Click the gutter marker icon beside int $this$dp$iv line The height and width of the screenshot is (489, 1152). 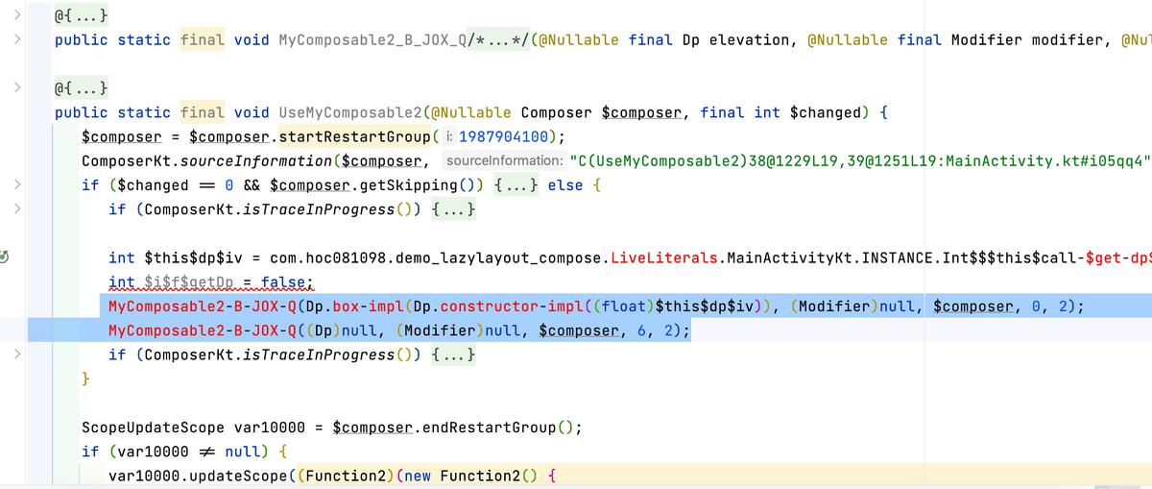pos(5,257)
